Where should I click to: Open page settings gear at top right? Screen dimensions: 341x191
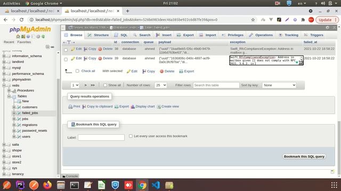328,28
